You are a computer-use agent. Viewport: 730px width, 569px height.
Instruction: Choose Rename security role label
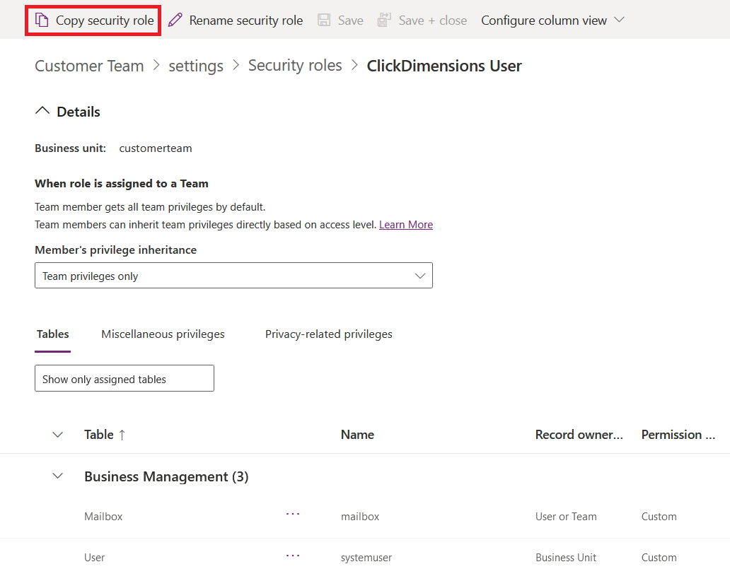246,20
